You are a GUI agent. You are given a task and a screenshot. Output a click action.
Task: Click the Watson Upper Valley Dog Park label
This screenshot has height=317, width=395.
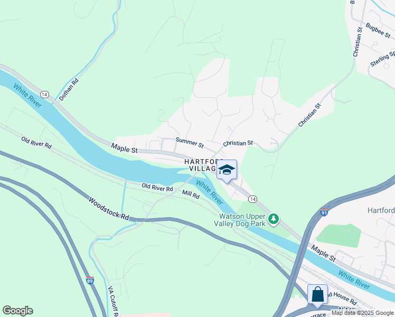(x=240, y=220)
